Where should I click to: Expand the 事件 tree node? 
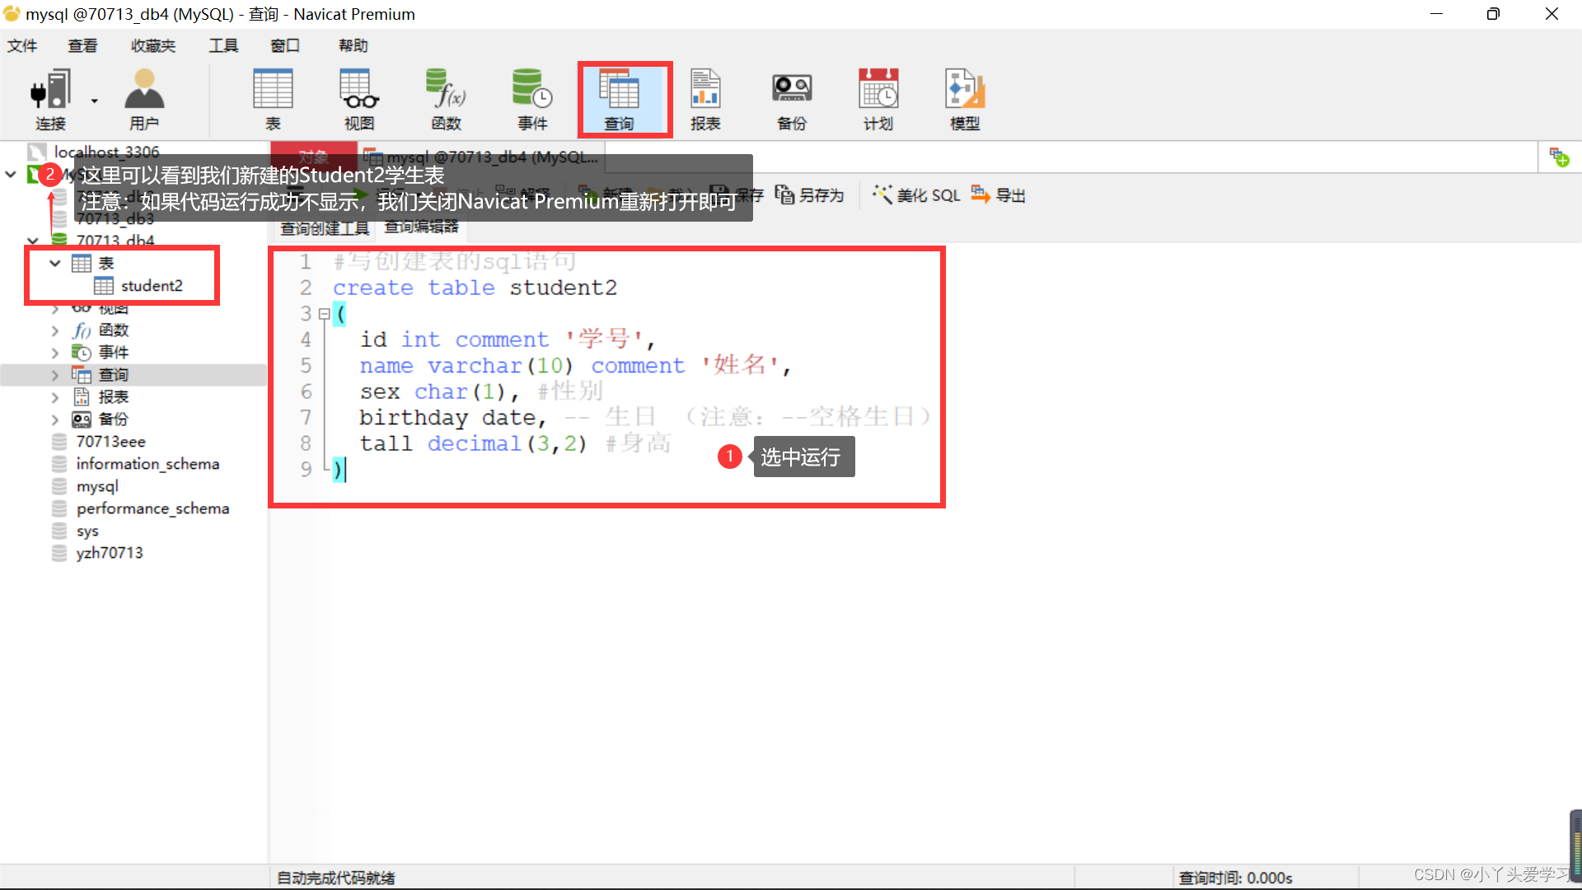(x=55, y=353)
